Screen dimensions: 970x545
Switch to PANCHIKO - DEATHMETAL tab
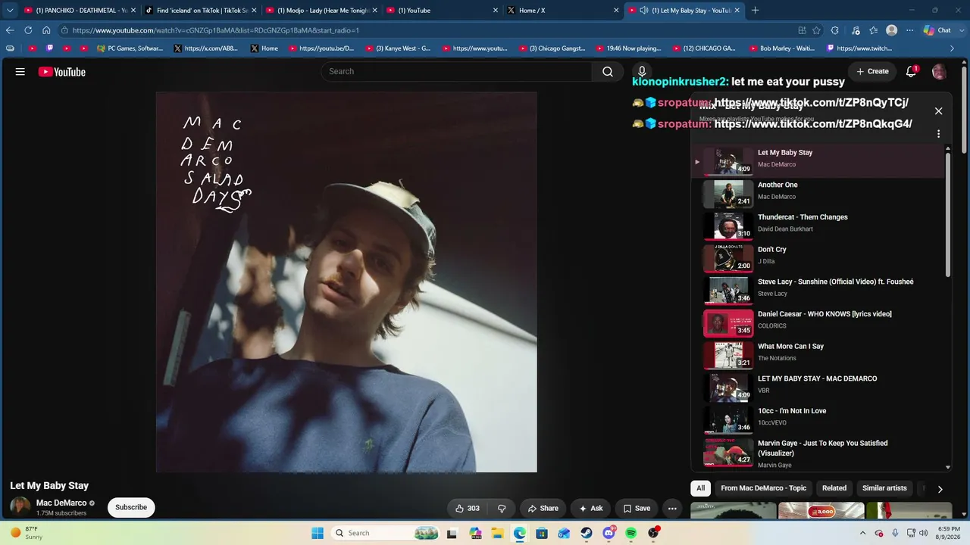point(80,11)
